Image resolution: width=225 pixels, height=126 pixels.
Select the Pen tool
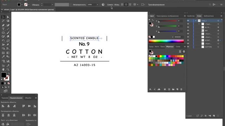(x=3, y=25)
